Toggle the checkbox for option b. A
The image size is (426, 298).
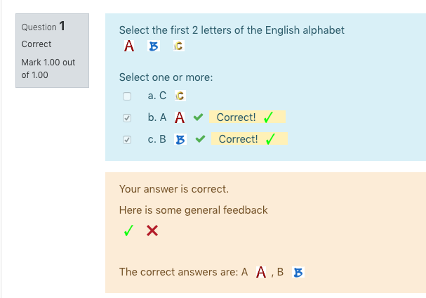click(127, 118)
